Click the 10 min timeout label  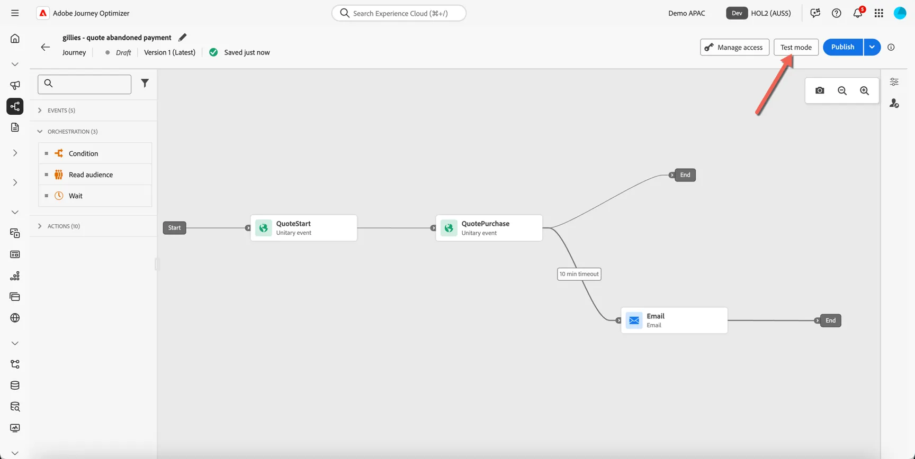pyautogui.click(x=579, y=274)
